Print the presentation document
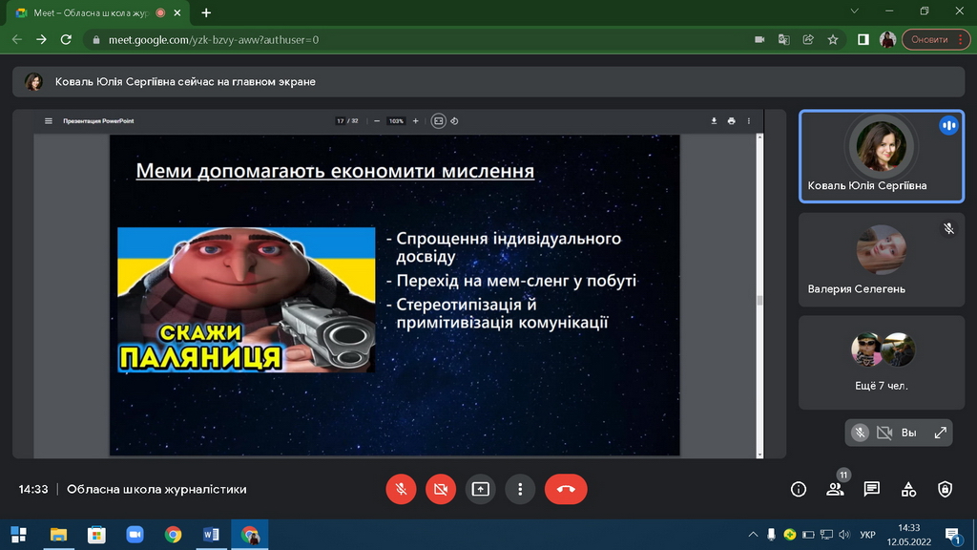977x550 pixels. [732, 121]
